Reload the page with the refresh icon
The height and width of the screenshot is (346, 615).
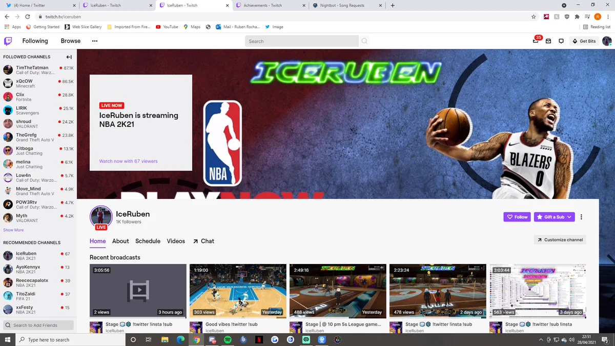click(x=27, y=16)
